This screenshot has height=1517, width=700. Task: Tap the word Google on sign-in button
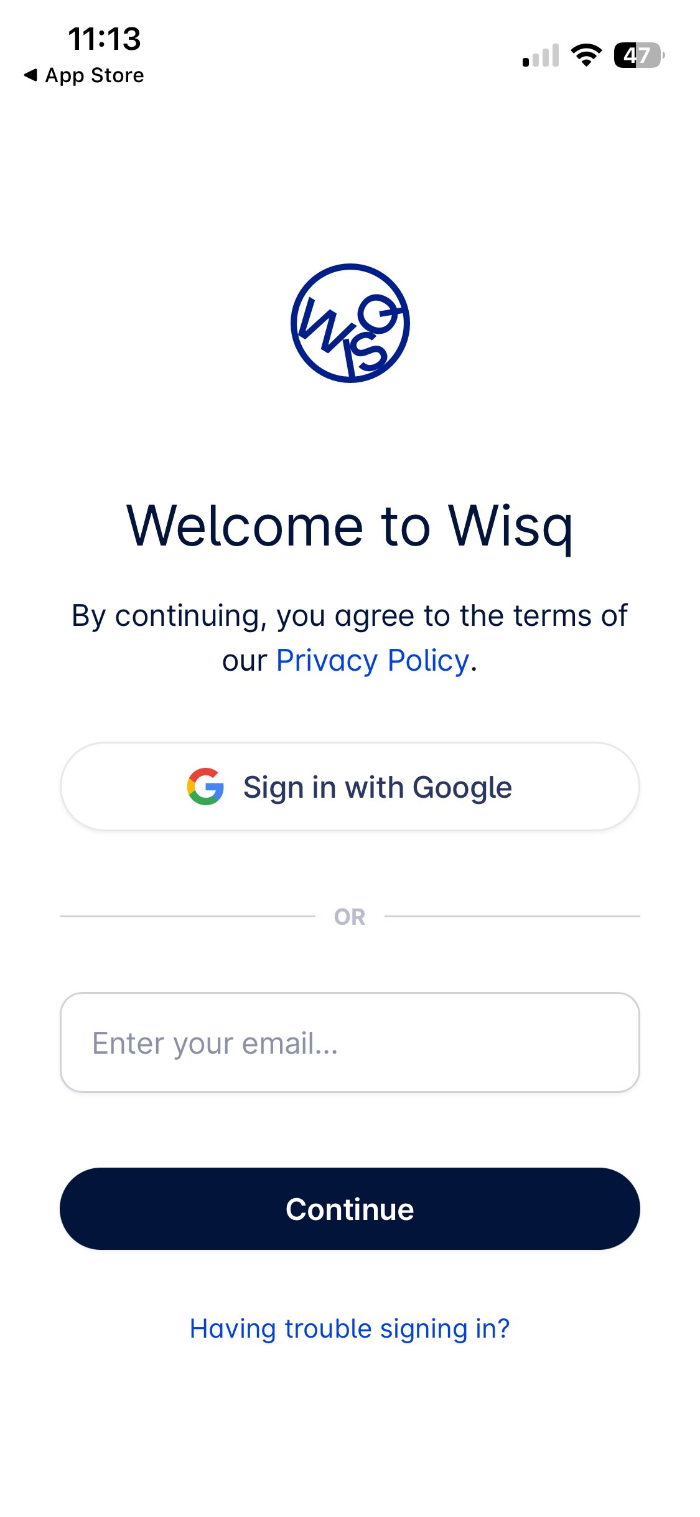462,788
